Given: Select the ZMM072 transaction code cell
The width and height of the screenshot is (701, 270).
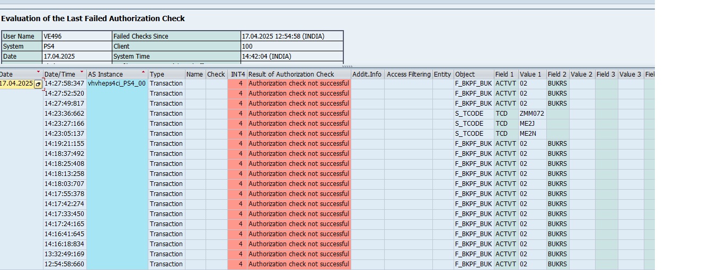Looking at the screenshot, I should point(531,114).
